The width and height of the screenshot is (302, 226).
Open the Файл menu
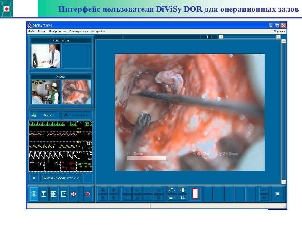[x=31, y=31]
